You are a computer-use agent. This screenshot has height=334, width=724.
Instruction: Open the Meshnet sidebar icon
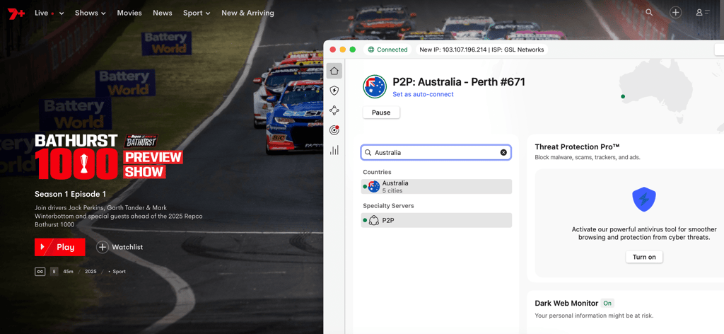tap(334, 110)
